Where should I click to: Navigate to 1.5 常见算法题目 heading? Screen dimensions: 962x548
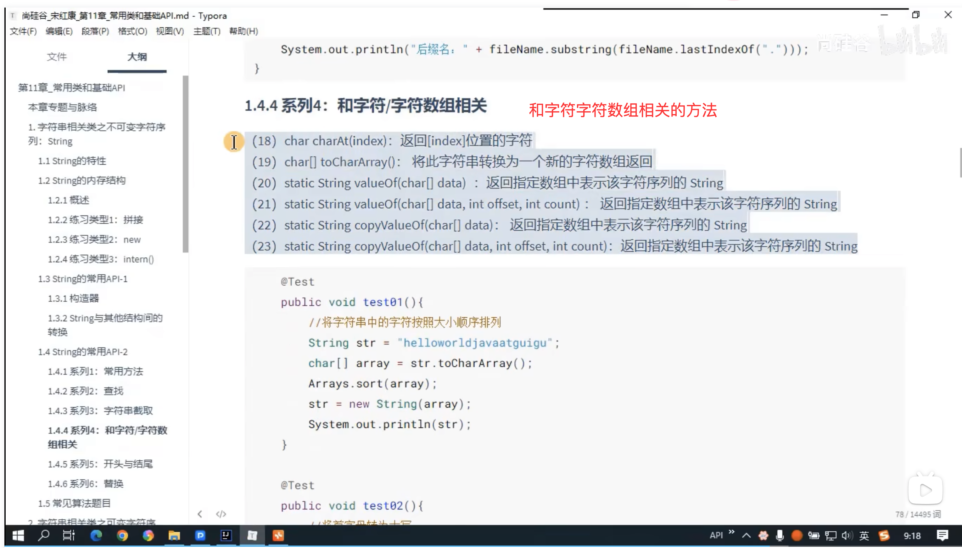[74, 503]
